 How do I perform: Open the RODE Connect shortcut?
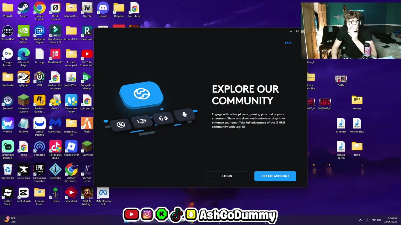click(55, 11)
